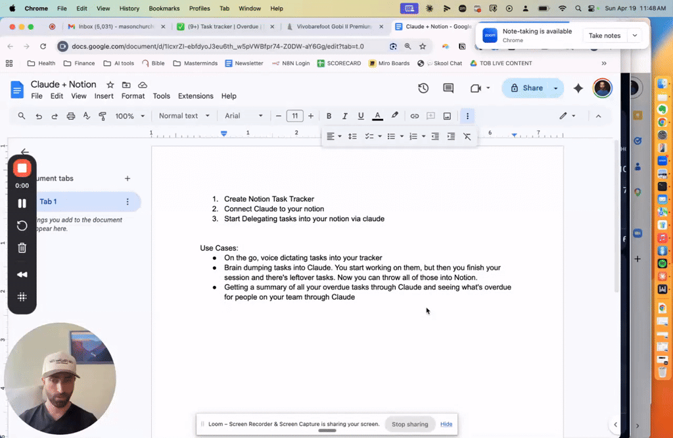Expand the bulleted list style arrow

click(402, 137)
